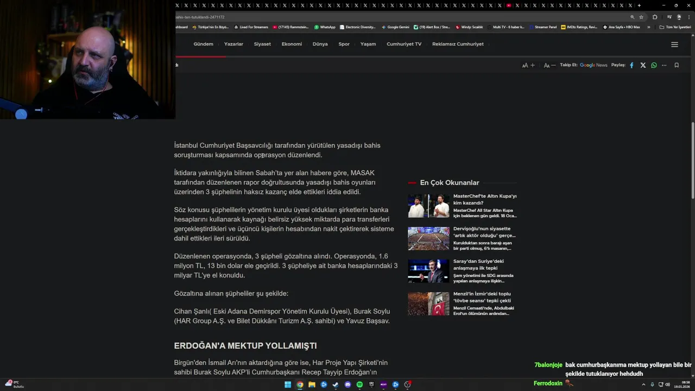
Task: Open Epic Games Launcher from the taskbar
Action: click(x=371, y=384)
